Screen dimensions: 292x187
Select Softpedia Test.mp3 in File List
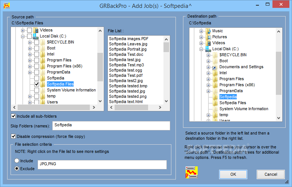tap(126, 65)
